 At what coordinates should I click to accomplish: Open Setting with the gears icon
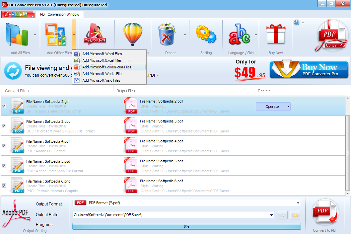coord(206,34)
